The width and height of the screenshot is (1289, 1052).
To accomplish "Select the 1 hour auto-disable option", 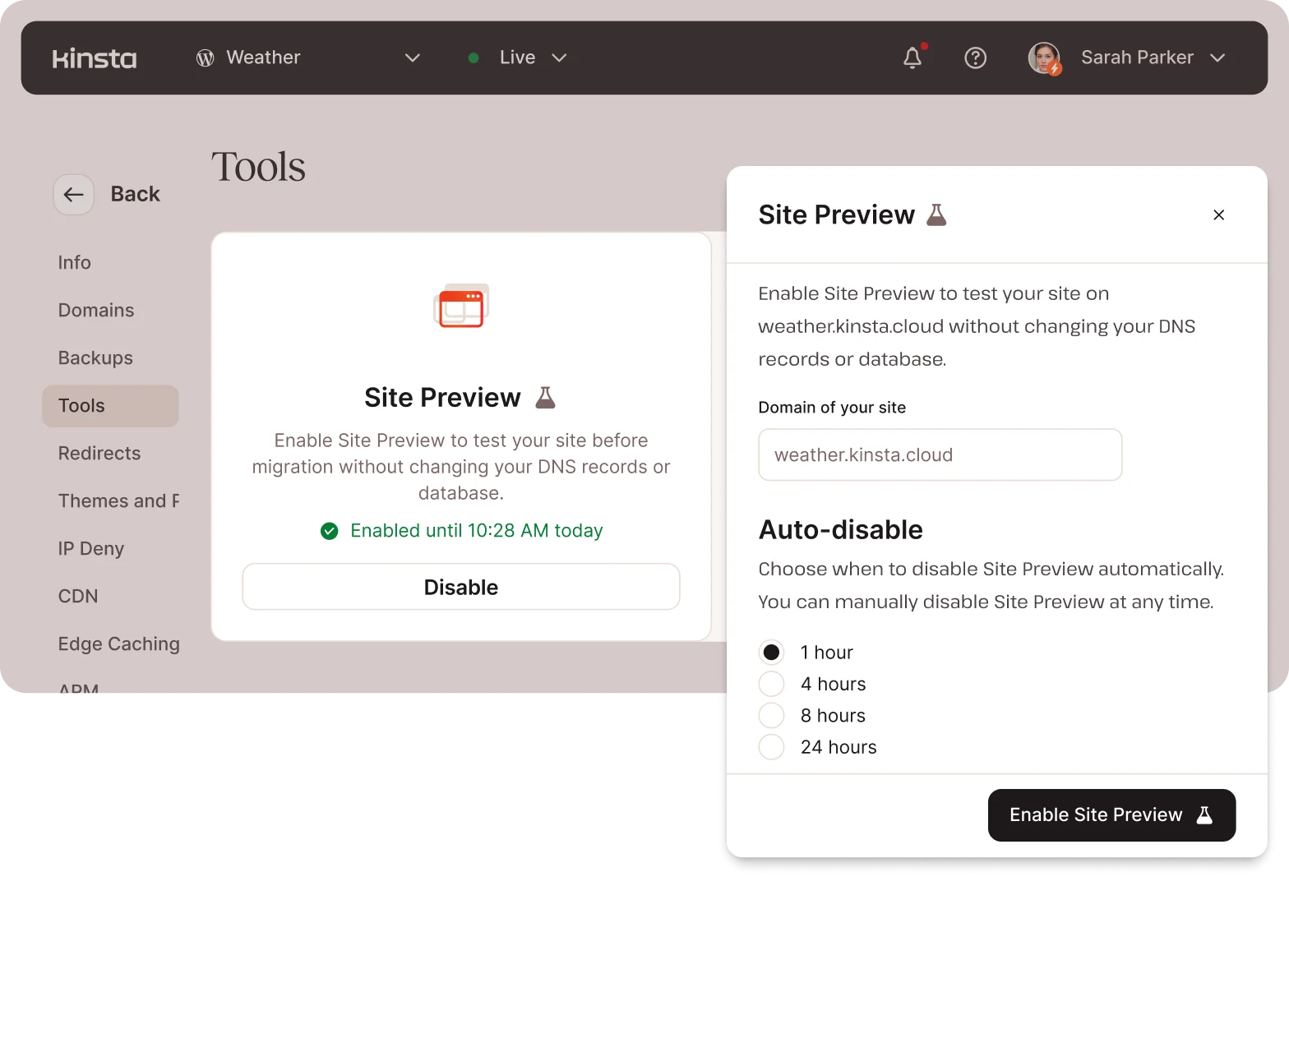I will (771, 653).
